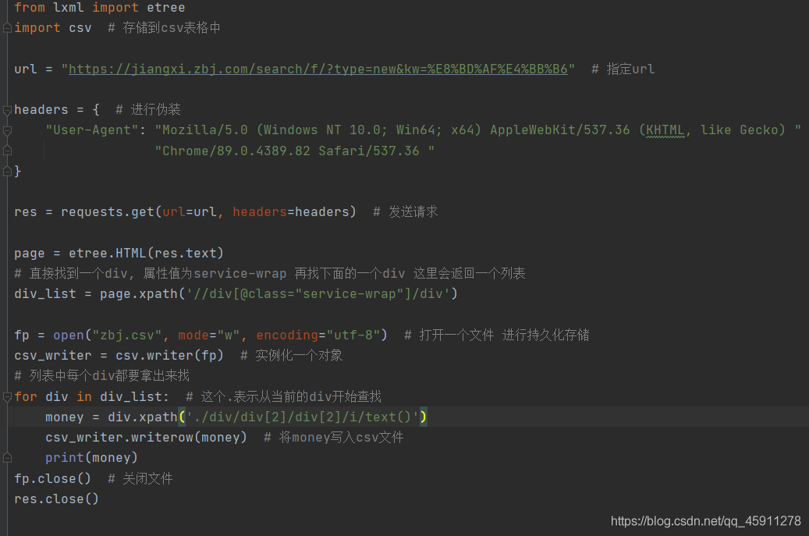The image size is (809, 536).
Task: Click csv_writer.writerow(money) statement
Action: 146,438
